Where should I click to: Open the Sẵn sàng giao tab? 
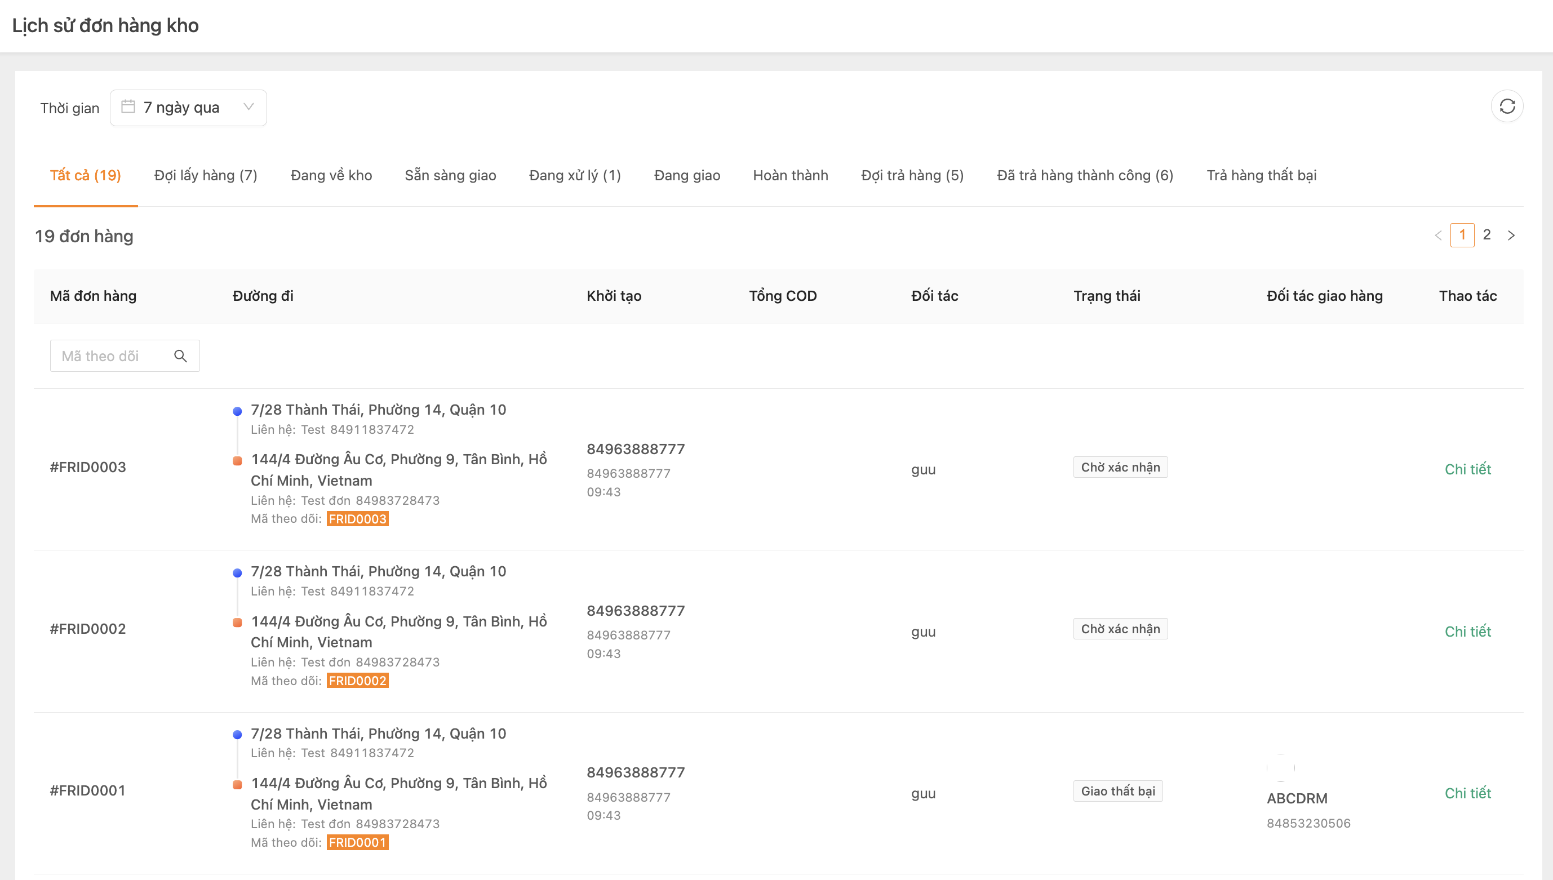point(450,175)
